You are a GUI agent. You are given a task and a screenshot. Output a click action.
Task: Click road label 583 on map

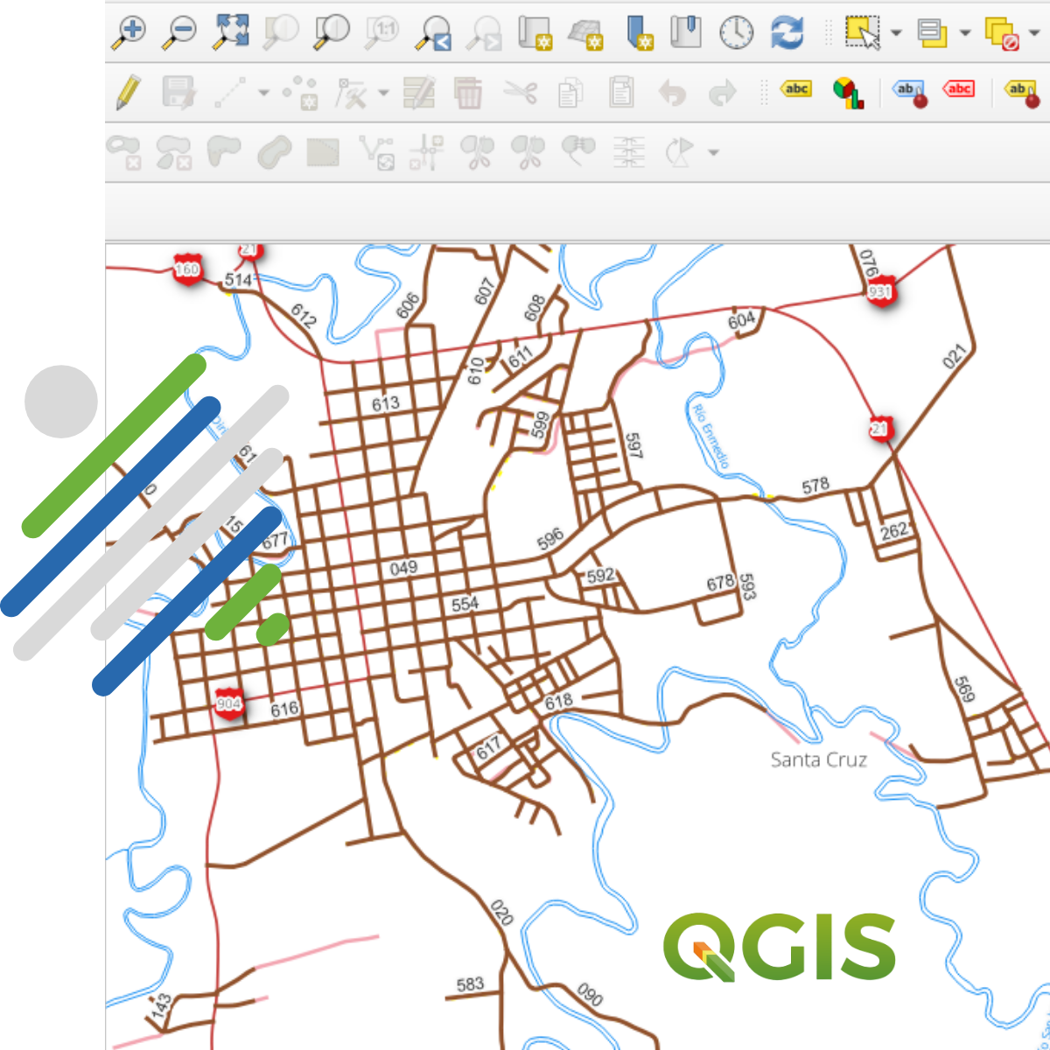(x=470, y=984)
